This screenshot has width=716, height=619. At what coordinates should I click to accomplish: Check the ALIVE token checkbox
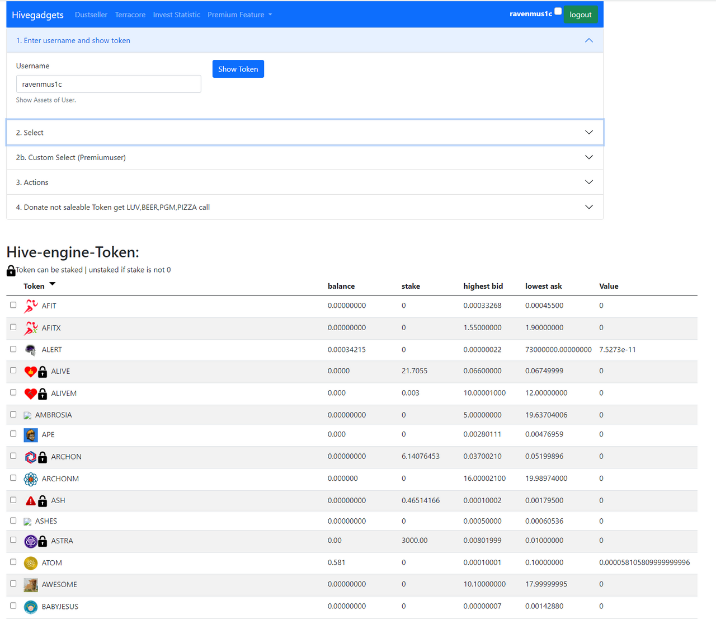click(x=13, y=370)
